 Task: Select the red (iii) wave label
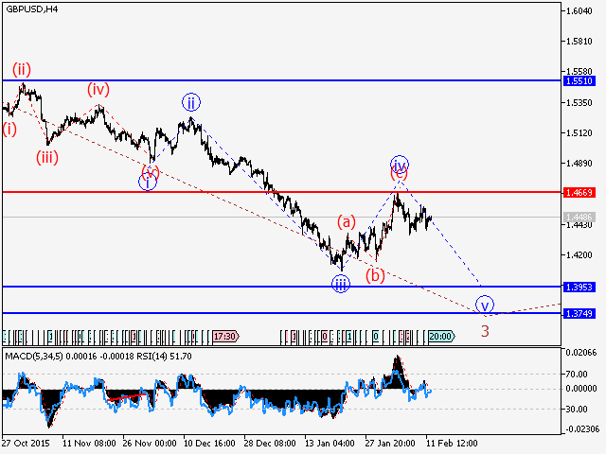(47, 158)
